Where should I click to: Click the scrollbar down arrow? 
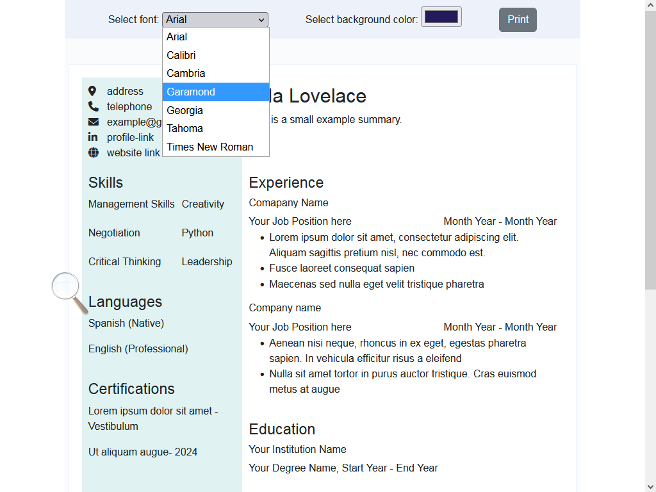[650, 487]
